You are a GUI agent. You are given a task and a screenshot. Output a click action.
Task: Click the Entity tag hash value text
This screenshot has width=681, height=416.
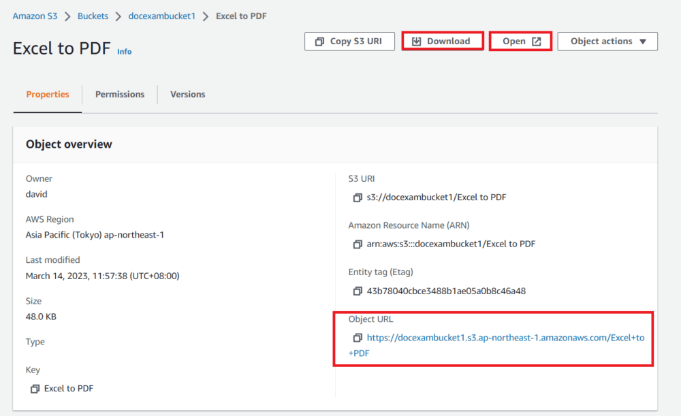[x=446, y=291]
